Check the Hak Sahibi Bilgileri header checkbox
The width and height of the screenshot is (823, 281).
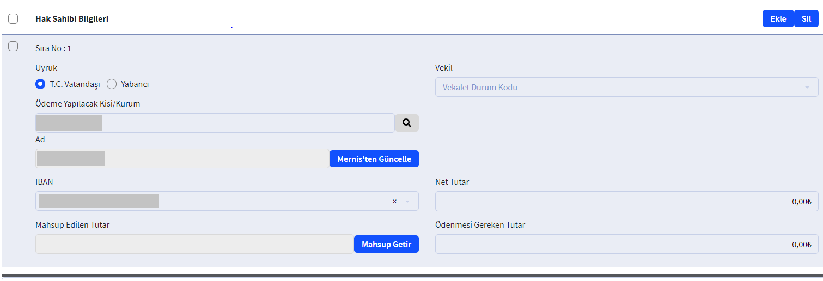(13, 19)
